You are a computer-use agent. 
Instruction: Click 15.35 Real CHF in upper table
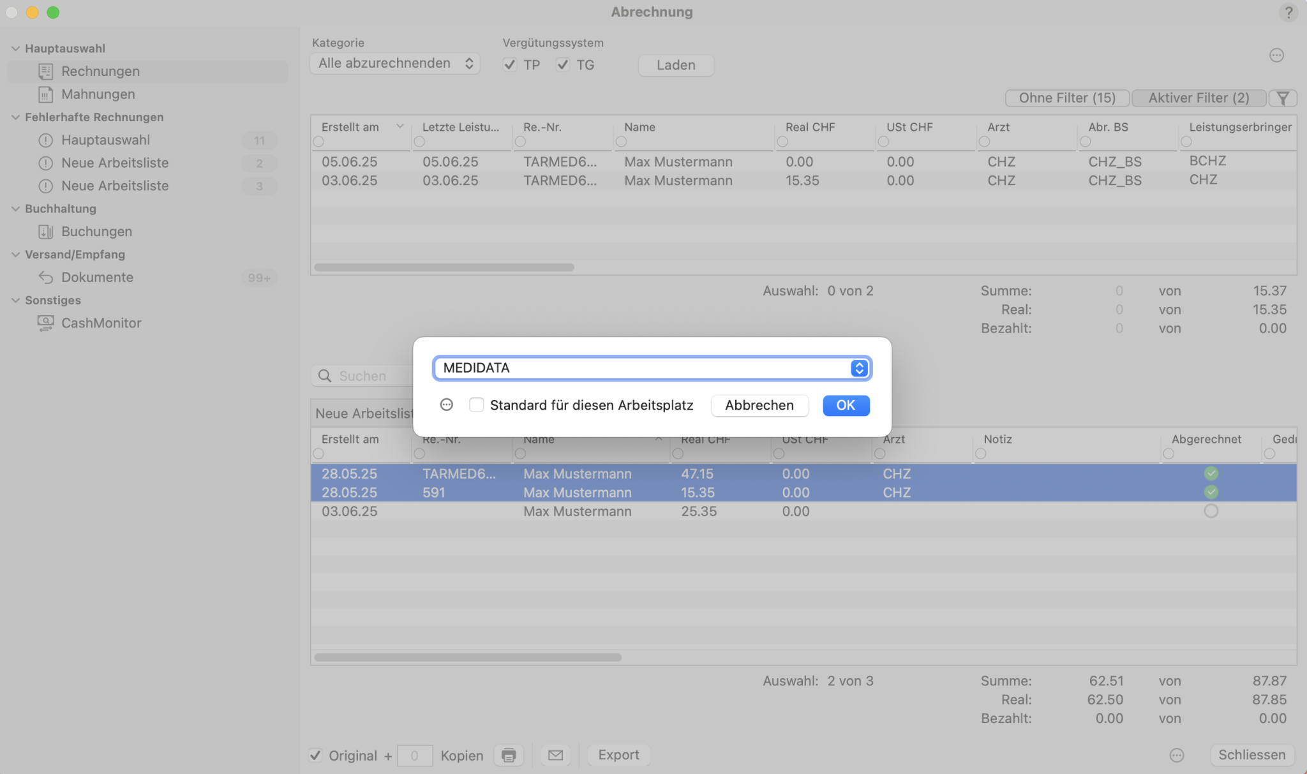pyautogui.click(x=802, y=181)
